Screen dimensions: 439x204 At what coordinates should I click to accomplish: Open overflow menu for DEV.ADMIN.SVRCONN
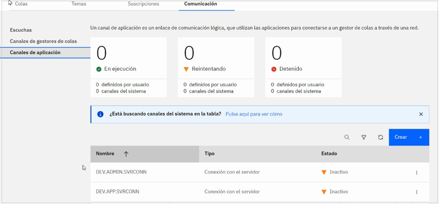click(417, 172)
